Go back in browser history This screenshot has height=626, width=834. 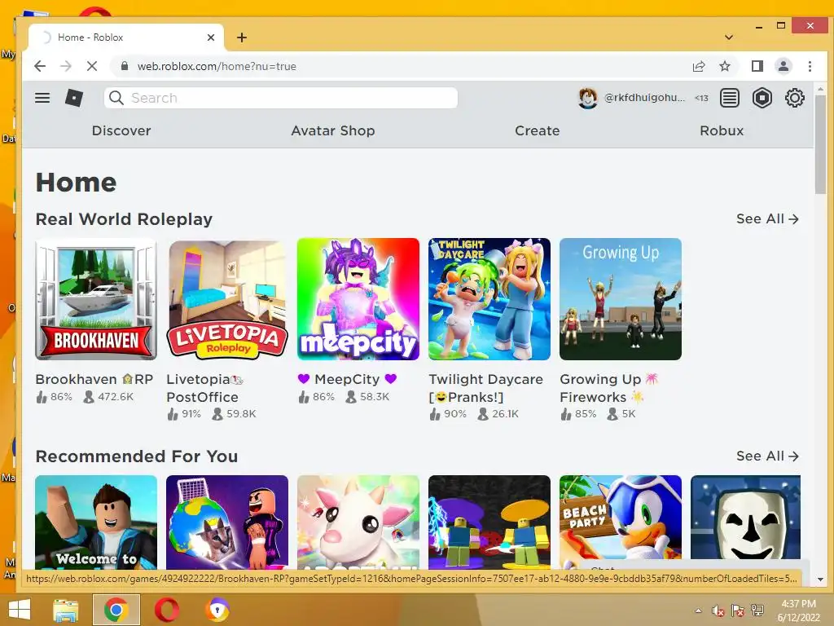click(x=40, y=66)
